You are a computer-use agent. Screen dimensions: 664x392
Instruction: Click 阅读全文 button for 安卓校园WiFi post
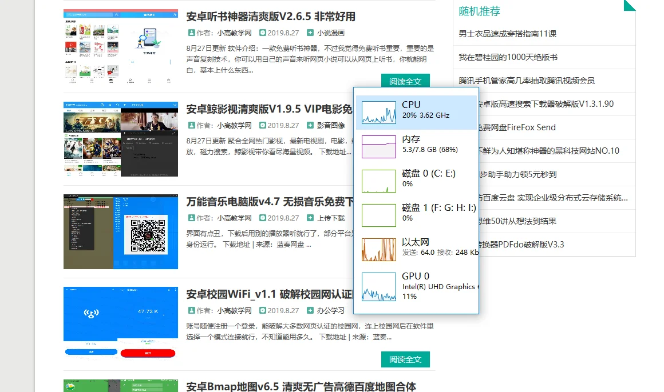point(405,359)
